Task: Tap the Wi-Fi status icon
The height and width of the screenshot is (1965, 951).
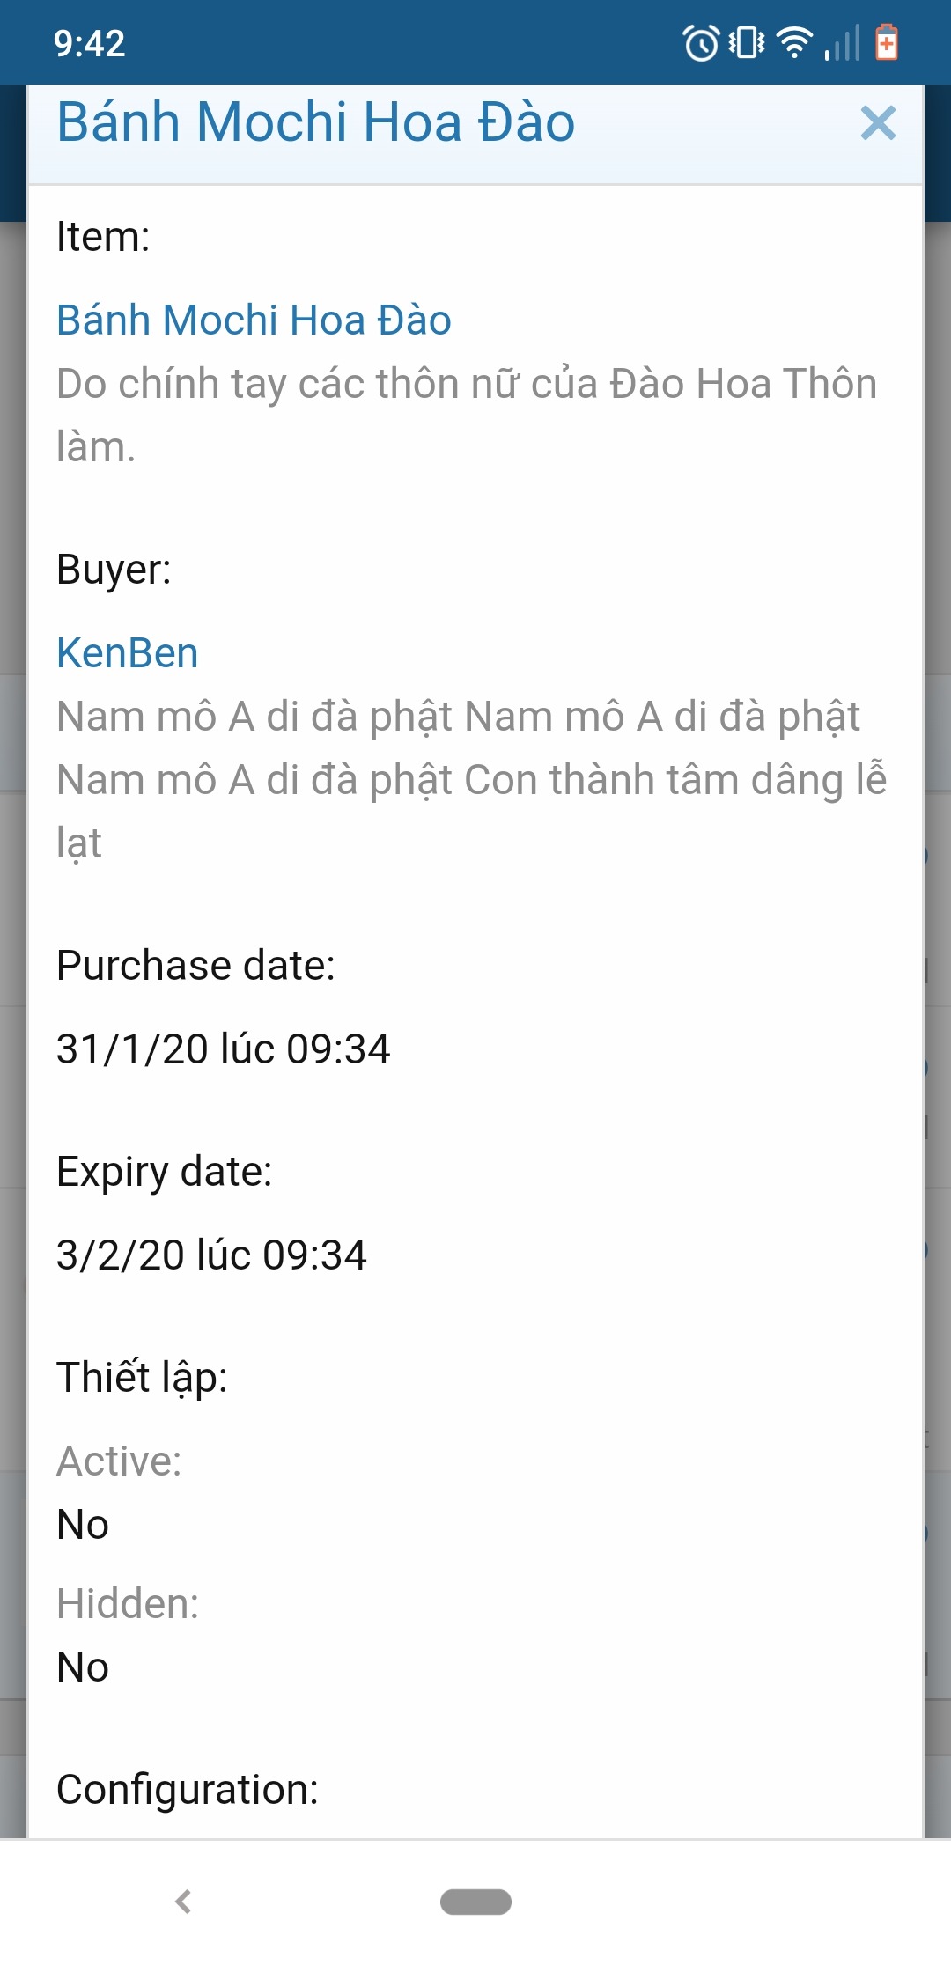Action: click(x=794, y=43)
